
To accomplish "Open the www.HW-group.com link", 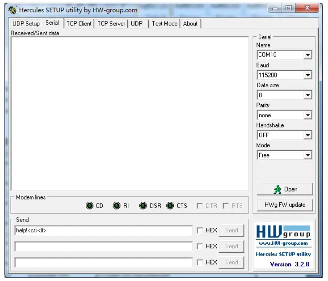I will (283, 243).
